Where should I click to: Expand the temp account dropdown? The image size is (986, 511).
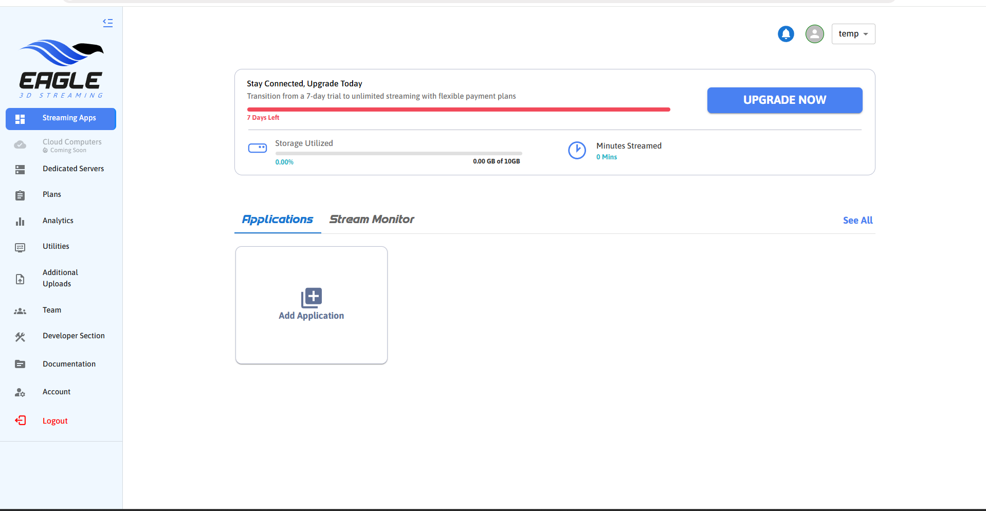(x=853, y=34)
